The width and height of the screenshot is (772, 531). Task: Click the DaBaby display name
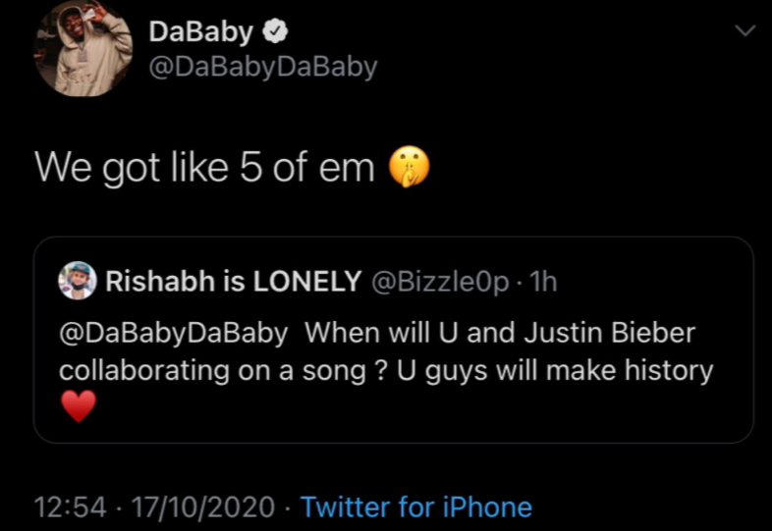pos(201,31)
